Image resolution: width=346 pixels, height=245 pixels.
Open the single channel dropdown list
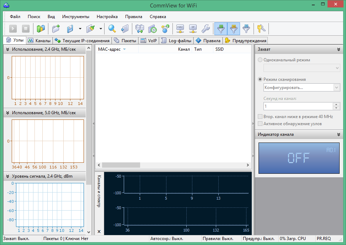[x=302, y=68]
